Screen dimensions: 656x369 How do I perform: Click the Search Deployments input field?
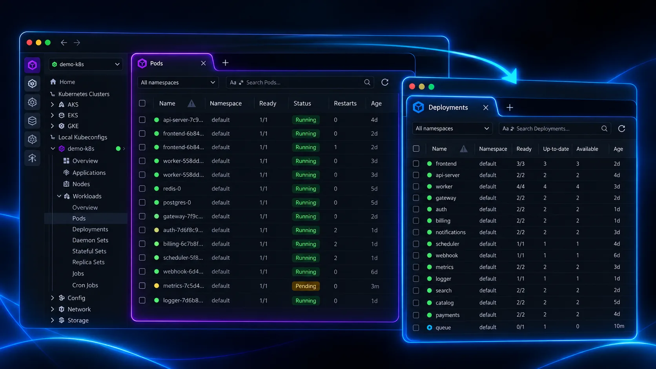pos(555,129)
